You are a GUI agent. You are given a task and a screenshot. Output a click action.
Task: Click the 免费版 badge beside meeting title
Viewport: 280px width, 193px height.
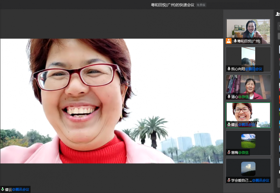[201, 5]
